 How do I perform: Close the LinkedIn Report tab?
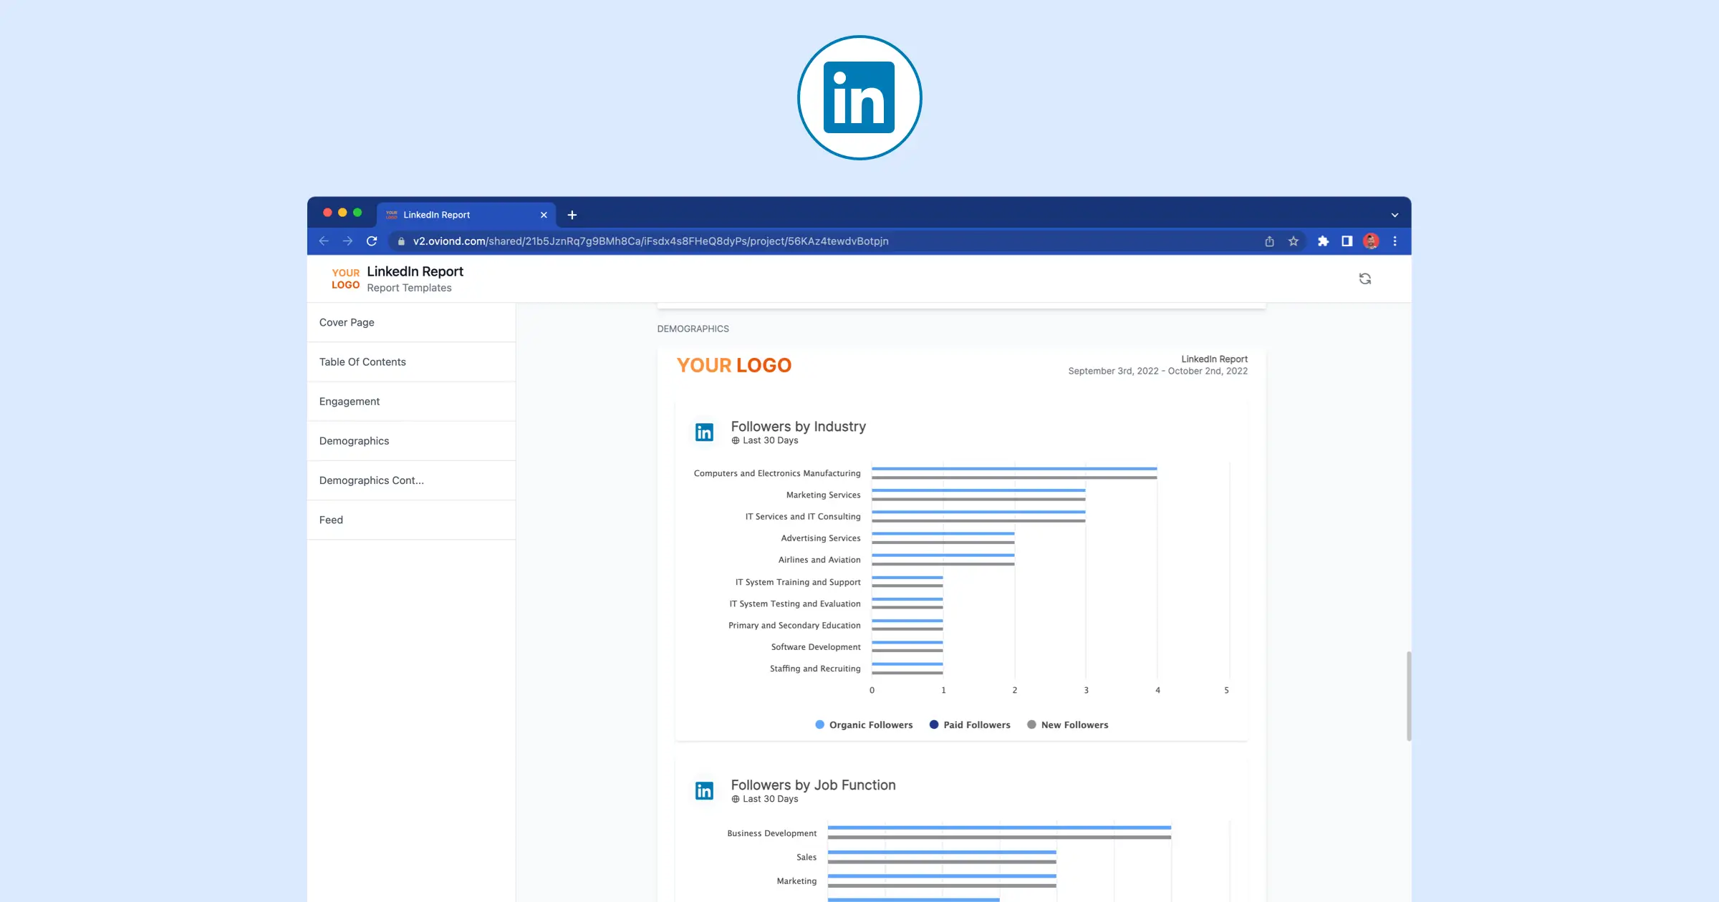pyautogui.click(x=544, y=215)
